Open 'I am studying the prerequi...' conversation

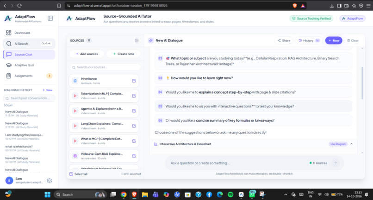click(x=29, y=136)
